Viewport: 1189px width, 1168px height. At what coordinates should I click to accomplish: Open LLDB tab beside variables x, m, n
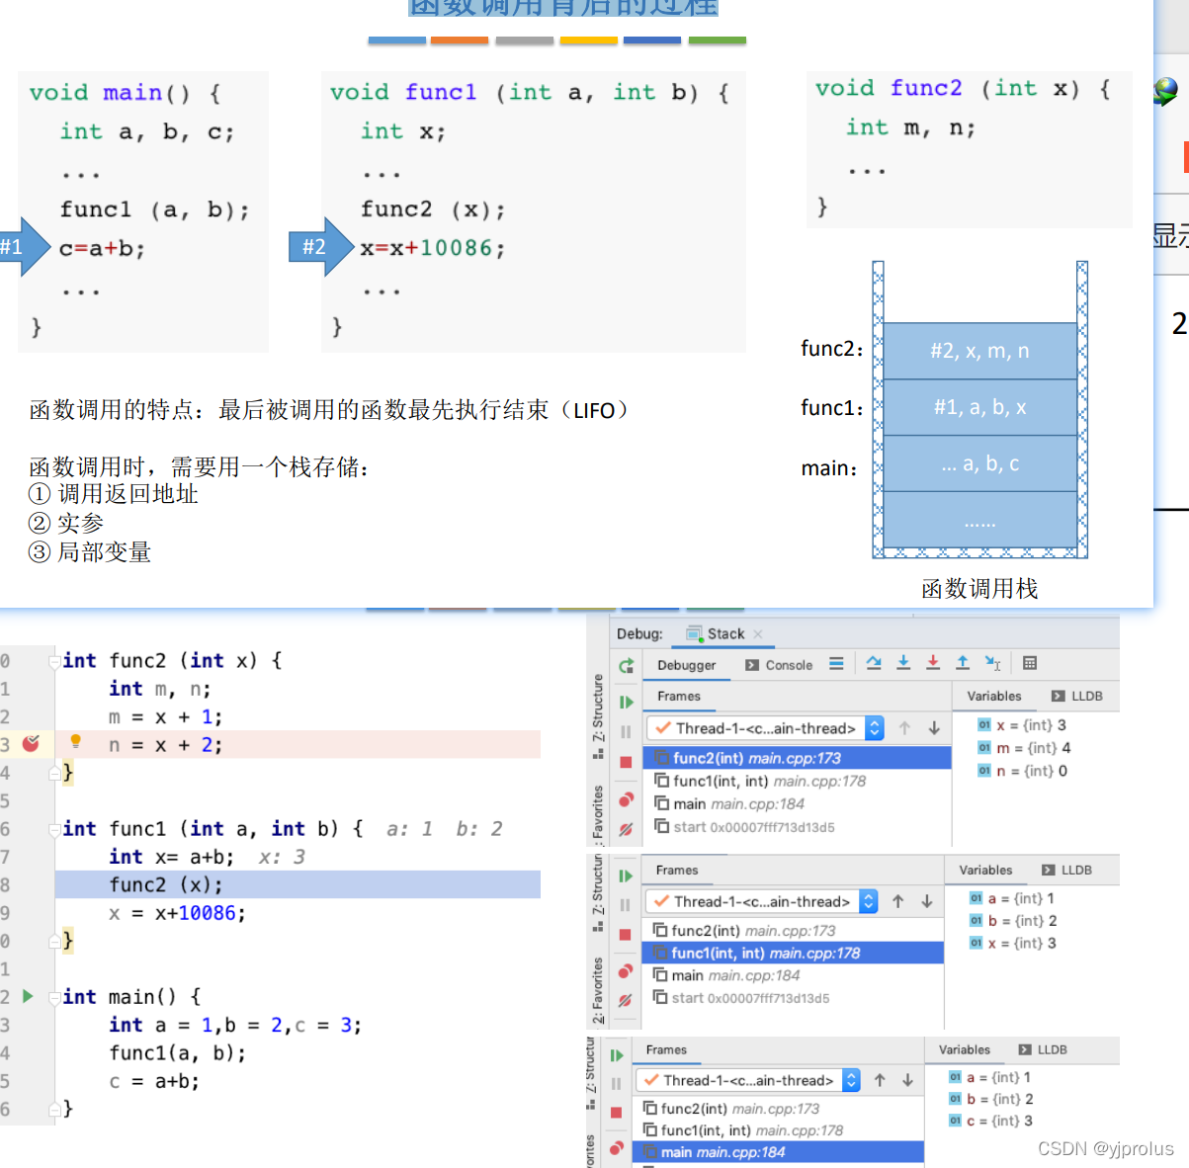coord(1077,696)
